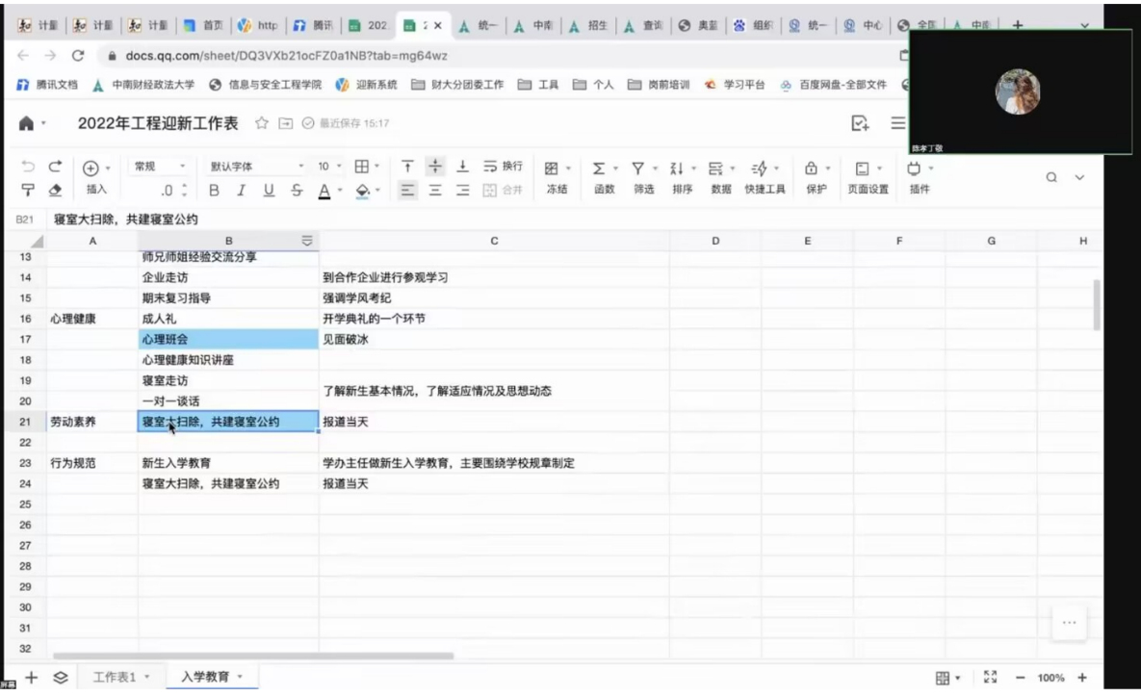
Task: Open the Filter (筛选) tool
Action: point(643,177)
